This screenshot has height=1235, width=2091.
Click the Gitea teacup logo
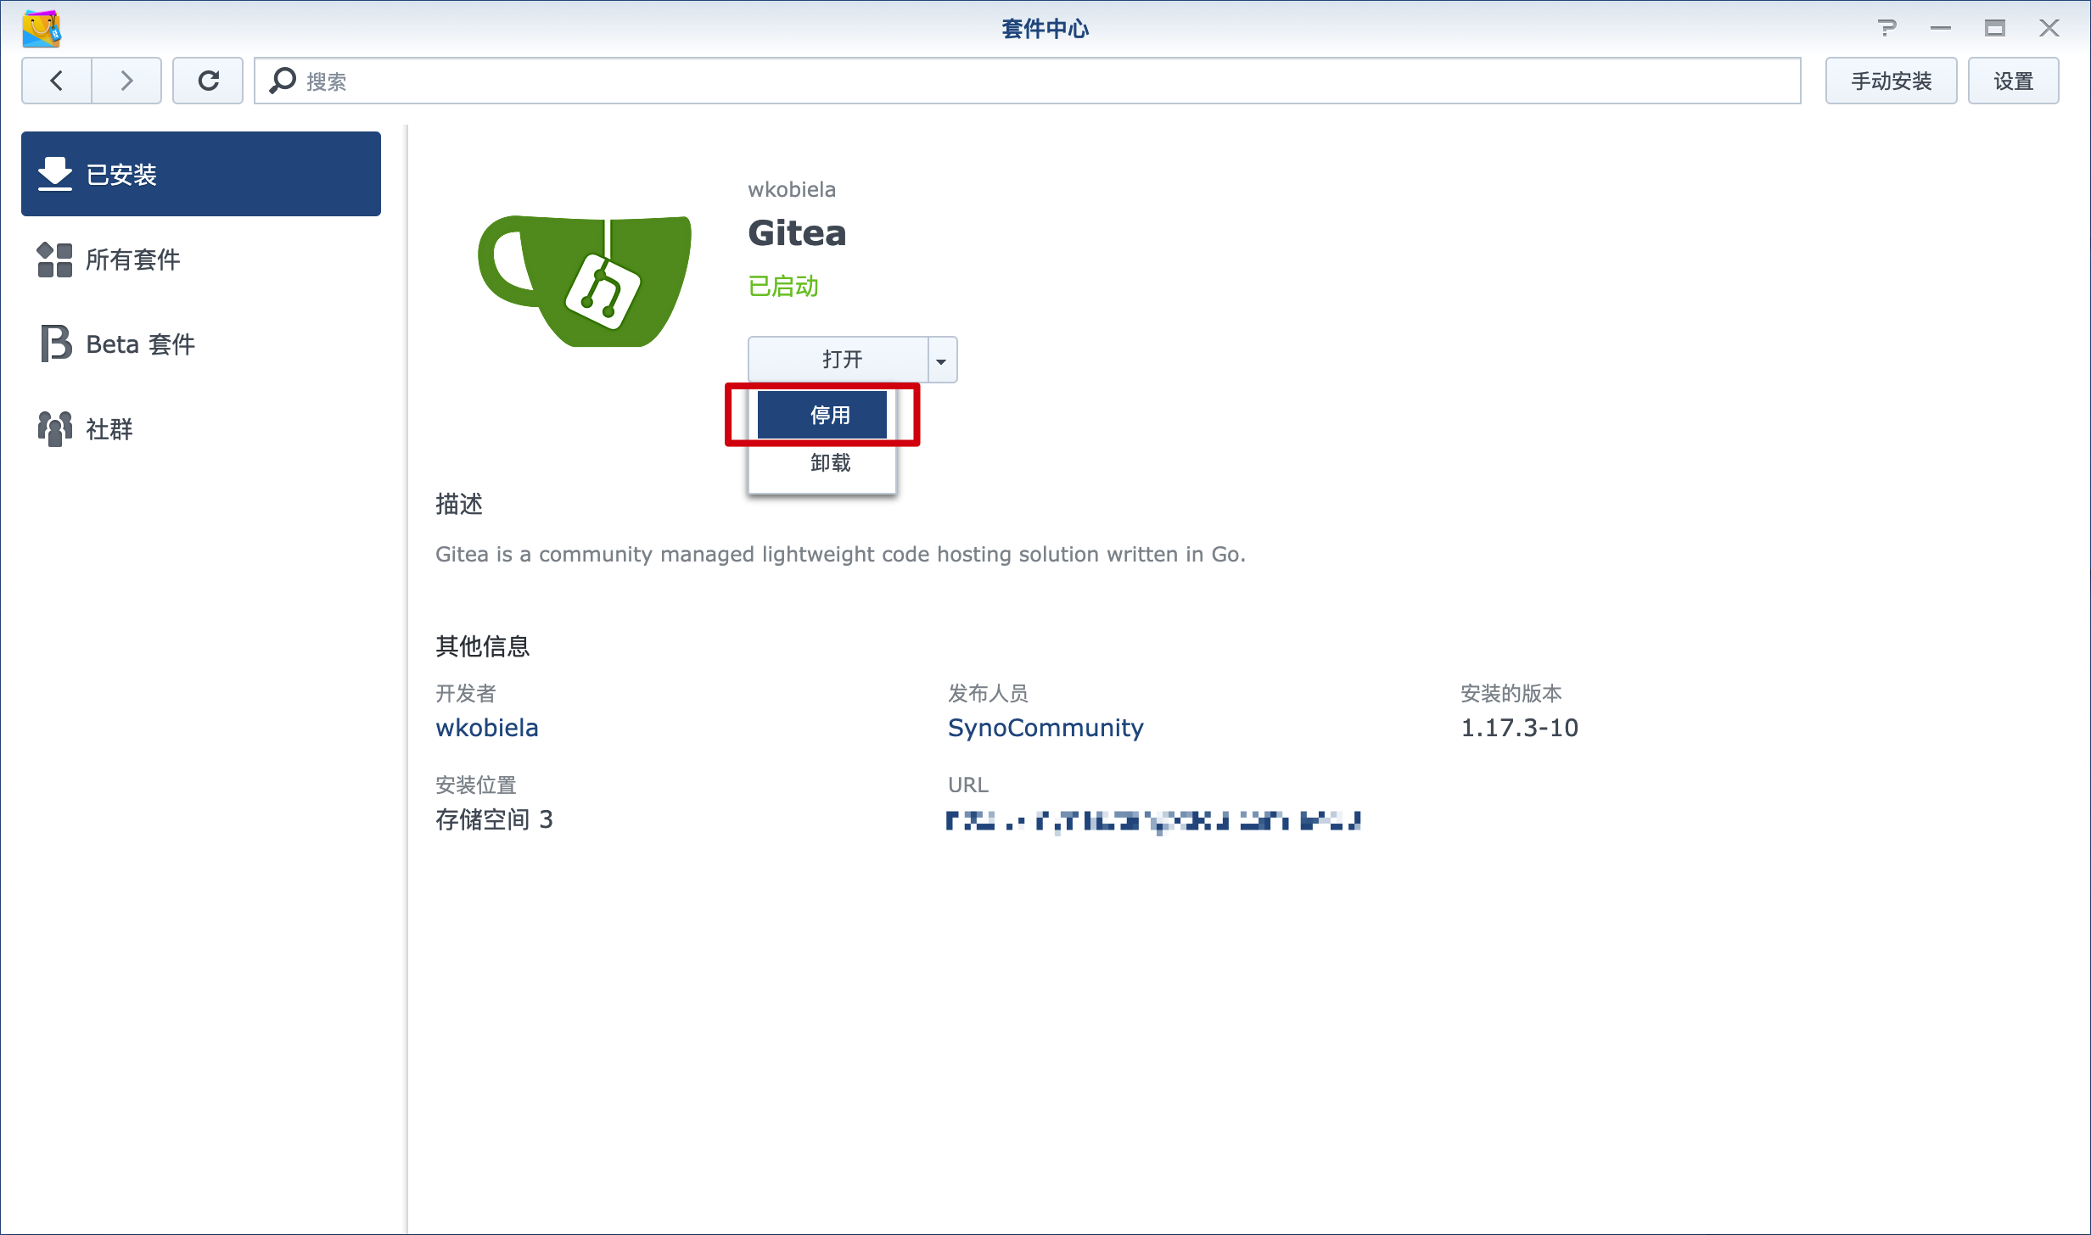tap(586, 282)
